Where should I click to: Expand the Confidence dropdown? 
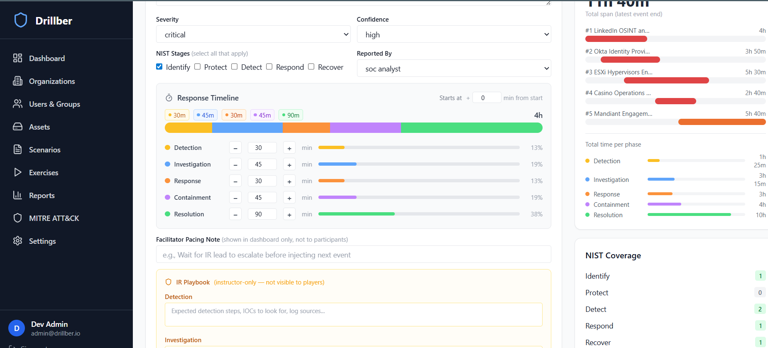click(453, 34)
